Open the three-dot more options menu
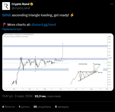The image size is (115, 112). coord(112,4)
